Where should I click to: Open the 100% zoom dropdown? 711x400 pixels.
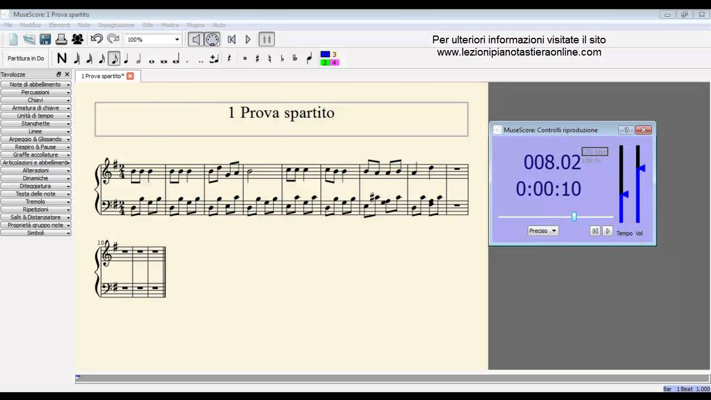click(x=177, y=39)
